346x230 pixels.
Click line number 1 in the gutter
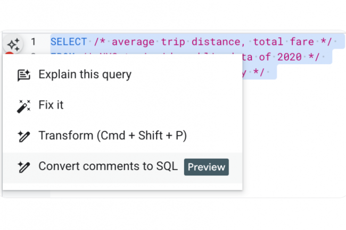point(34,41)
